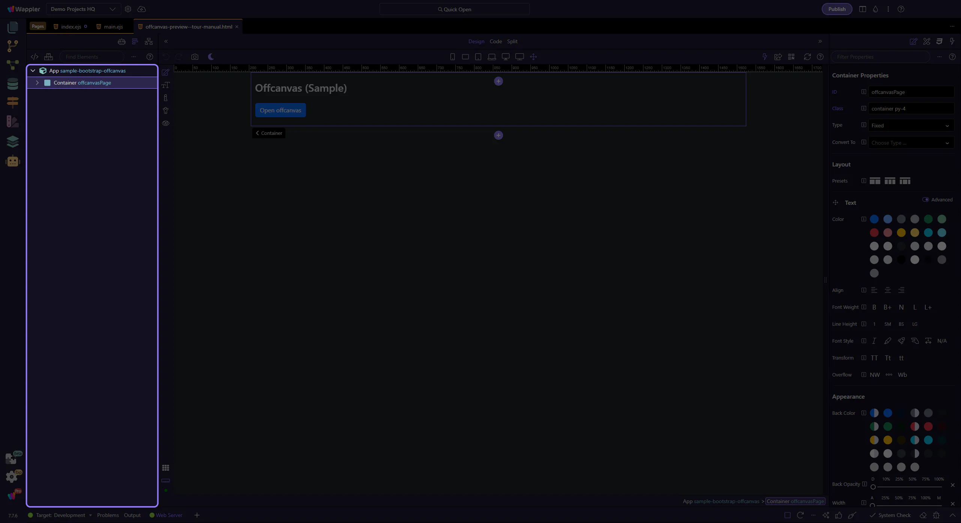The height and width of the screenshot is (523, 961).
Task: Switch to the main.ejs file tab
Action: tap(113, 27)
